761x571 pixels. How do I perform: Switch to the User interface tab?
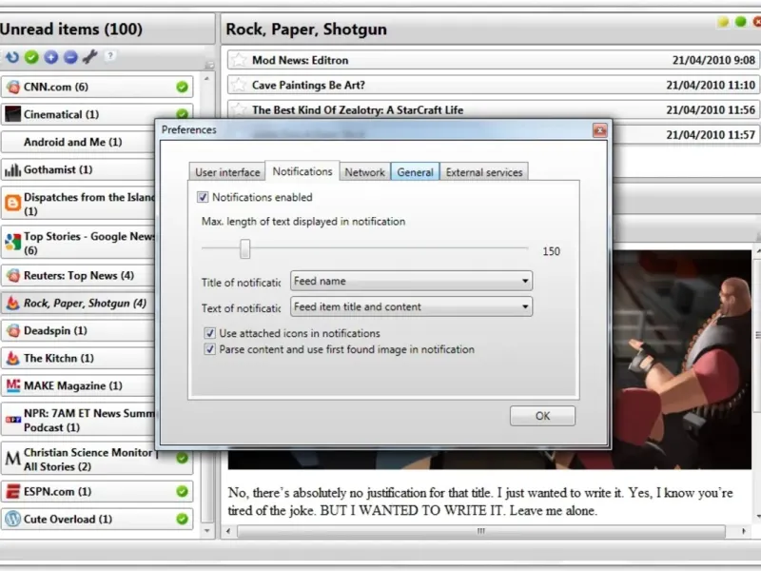pyautogui.click(x=227, y=172)
